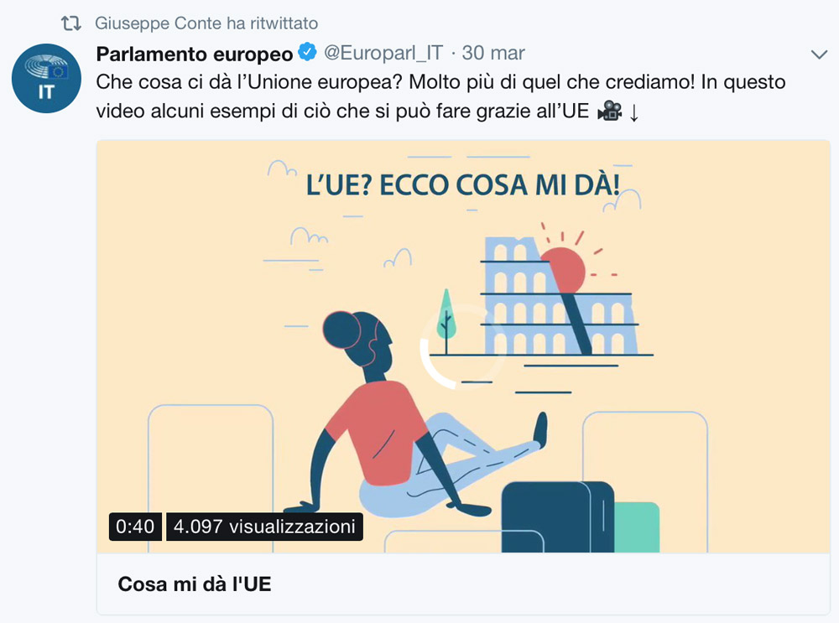Viewport: 839px width, 623px height.
Task: Open the Cosa mi dà l'UE card title
Action: coord(195,584)
